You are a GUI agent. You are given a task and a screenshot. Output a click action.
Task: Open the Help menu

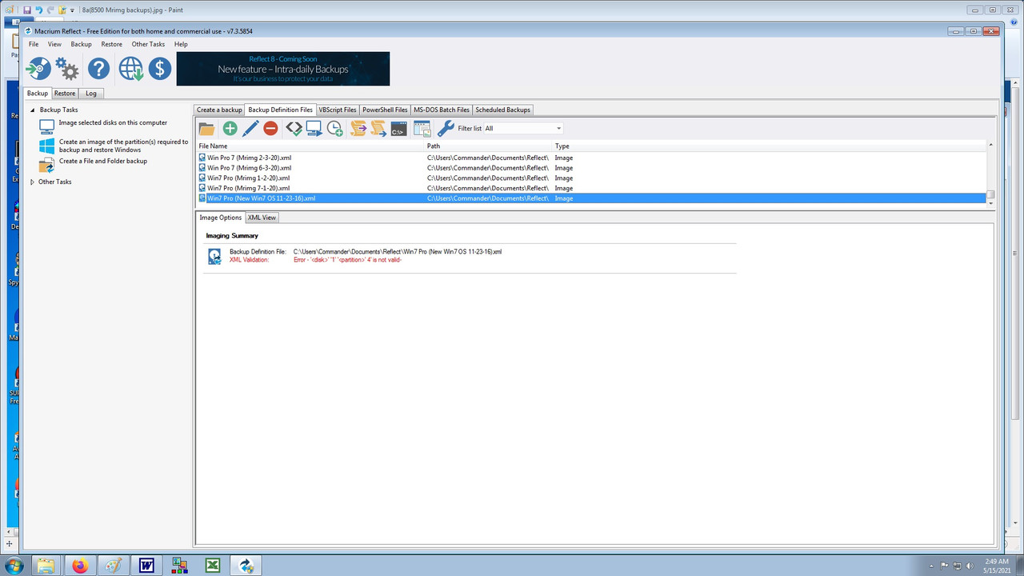[x=181, y=44]
